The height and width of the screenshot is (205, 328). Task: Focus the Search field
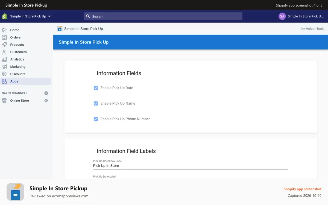click(x=163, y=16)
